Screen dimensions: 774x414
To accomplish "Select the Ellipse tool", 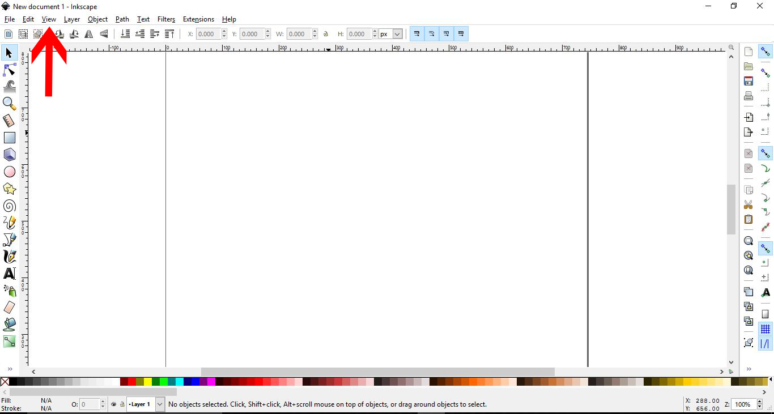I will coord(9,172).
